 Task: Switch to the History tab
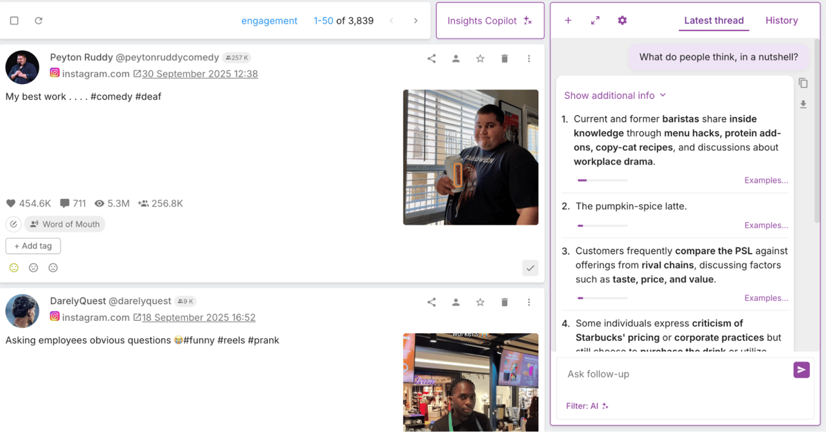(781, 20)
